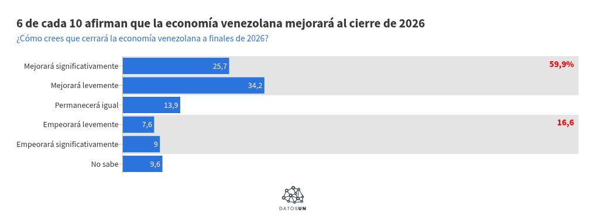Click the blue subtitle question text
Screen dimensions: 597x221
tap(142, 39)
